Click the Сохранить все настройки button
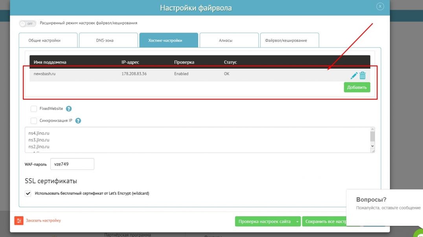The height and width of the screenshot is (237, 423). click(x=324, y=222)
